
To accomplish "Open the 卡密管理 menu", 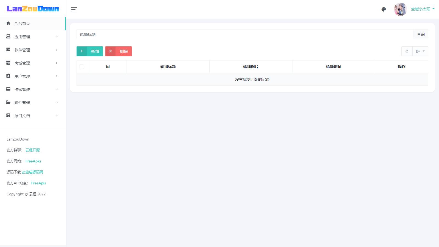I will 33,89.
